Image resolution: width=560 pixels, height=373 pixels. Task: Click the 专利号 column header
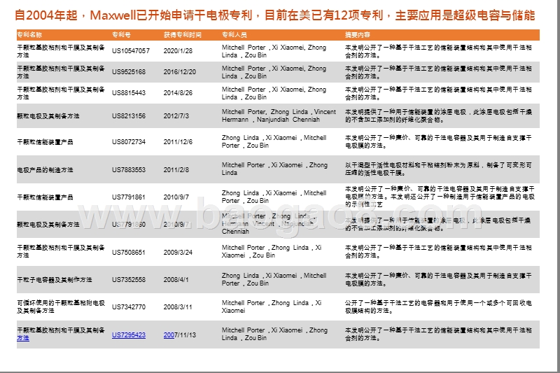coord(121,34)
